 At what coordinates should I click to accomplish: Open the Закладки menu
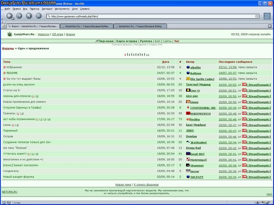[x=47, y=9]
